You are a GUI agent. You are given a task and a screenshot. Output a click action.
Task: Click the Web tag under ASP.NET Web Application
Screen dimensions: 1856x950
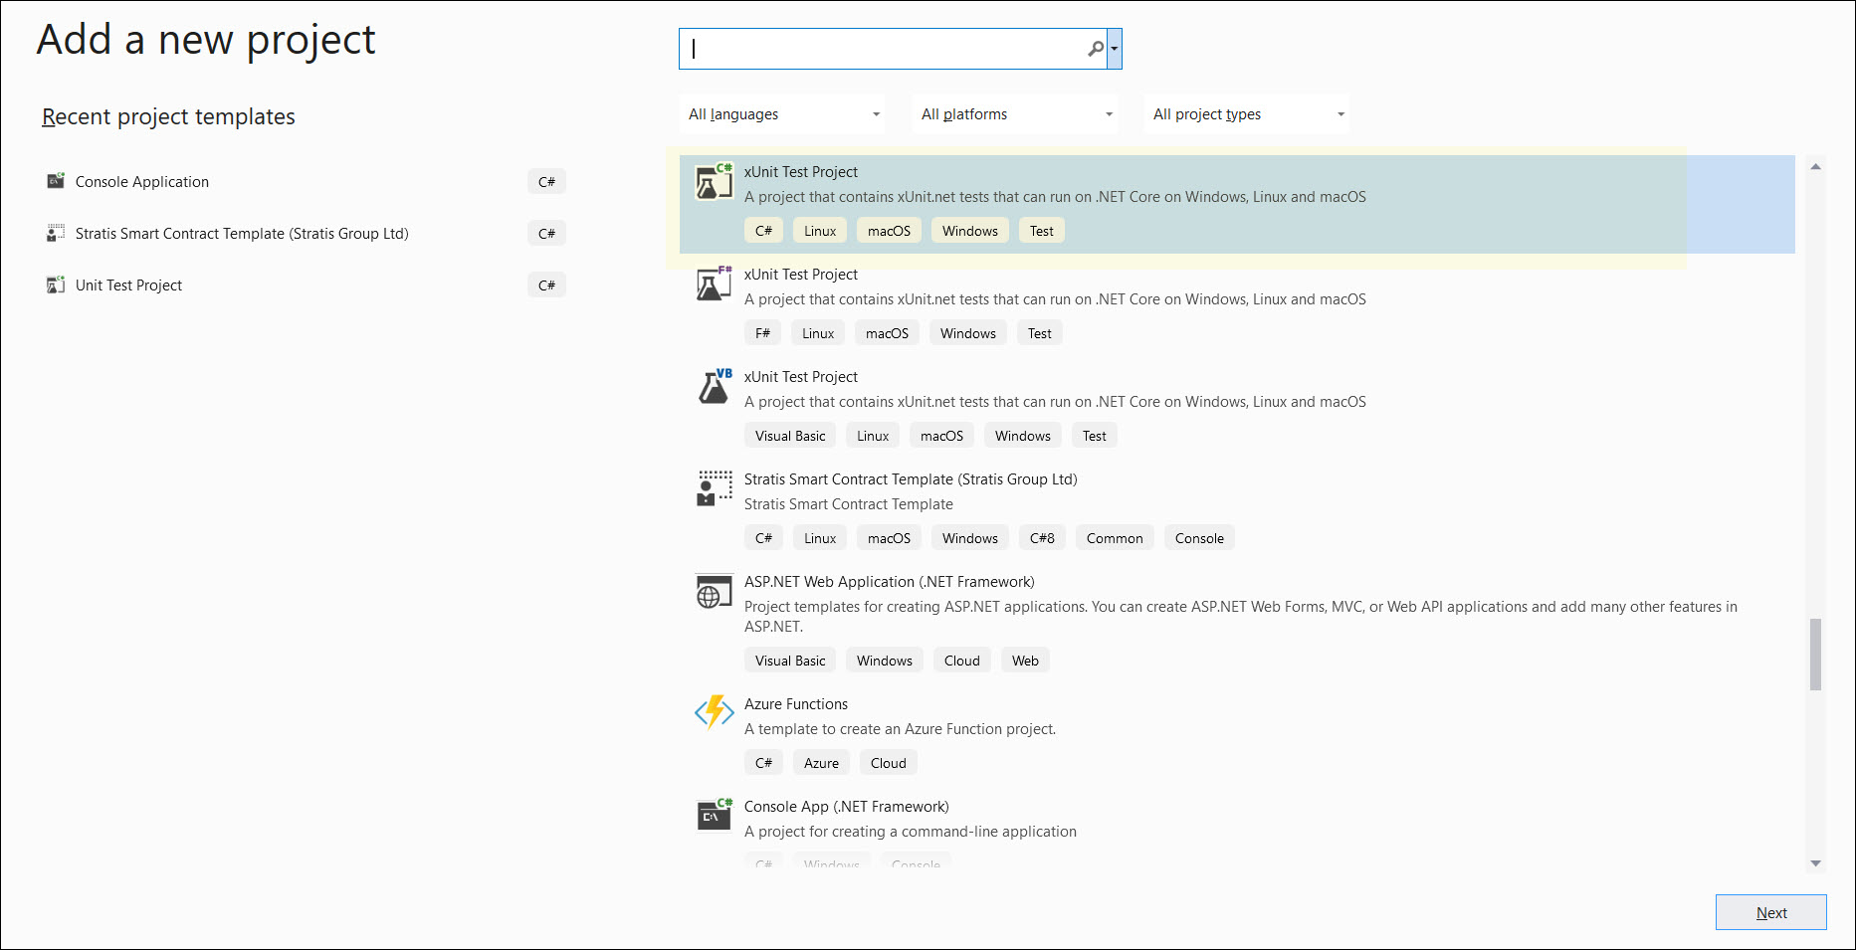click(1025, 661)
